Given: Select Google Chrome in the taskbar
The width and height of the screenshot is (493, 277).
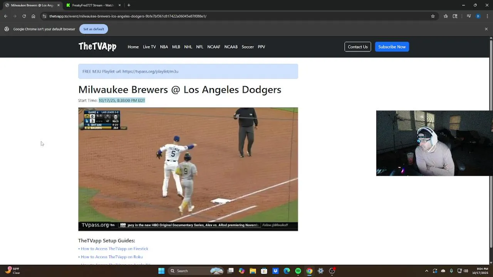Looking at the screenshot, I should pos(309,271).
